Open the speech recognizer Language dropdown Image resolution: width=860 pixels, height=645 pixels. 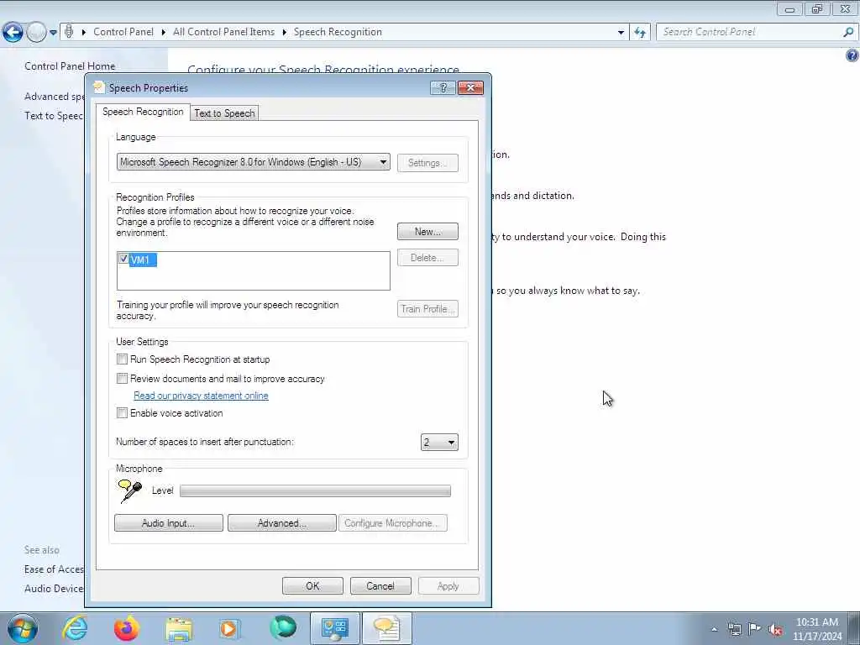pyautogui.click(x=254, y=162)
